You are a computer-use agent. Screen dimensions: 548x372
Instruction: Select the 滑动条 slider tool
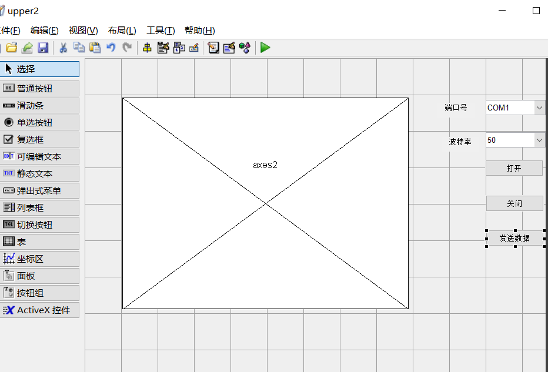[x=40, y=105]
